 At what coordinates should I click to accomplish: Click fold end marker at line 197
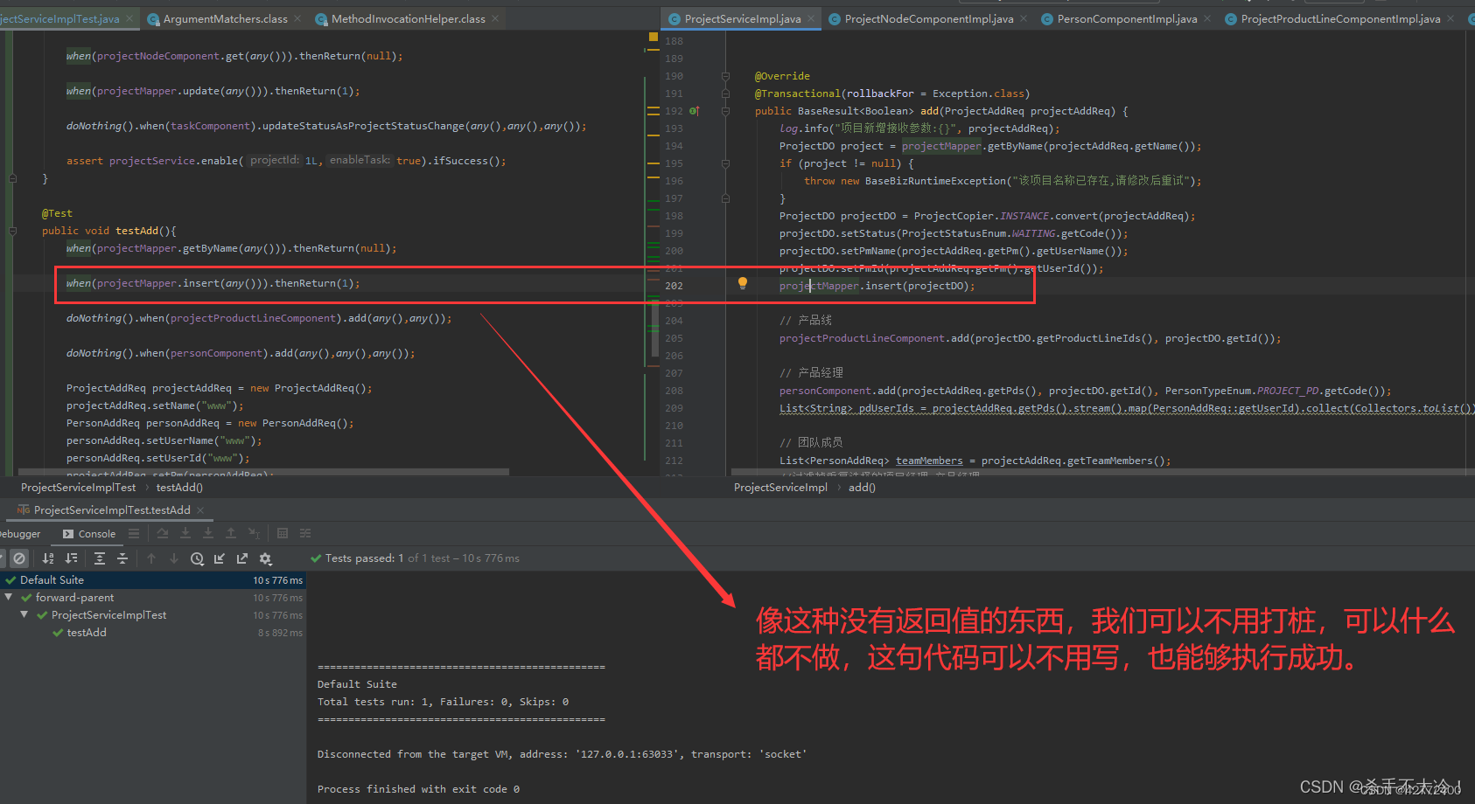[725, 198]
